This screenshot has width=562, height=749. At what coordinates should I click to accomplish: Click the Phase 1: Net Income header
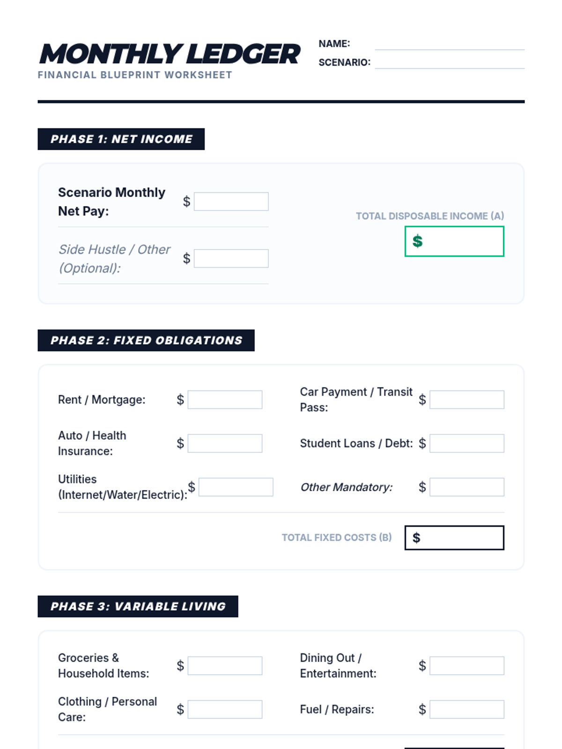[x=121, y=139]
